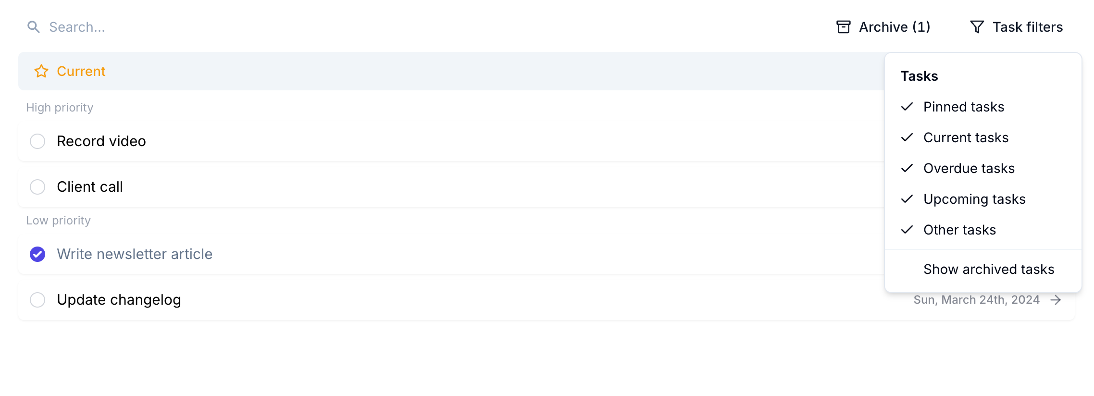
Task: Click the checkmark icon beside Pinned tasks
Action: coord(907,107)
